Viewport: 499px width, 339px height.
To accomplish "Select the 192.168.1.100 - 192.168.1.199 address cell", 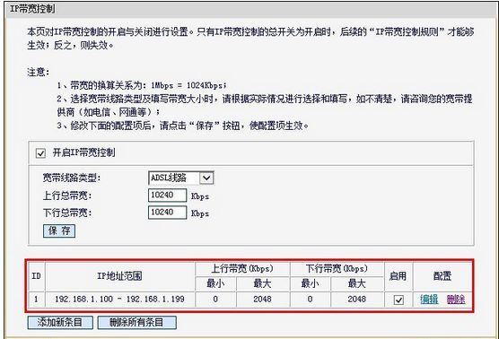I will pyautogui.click(x=120, y=300).
